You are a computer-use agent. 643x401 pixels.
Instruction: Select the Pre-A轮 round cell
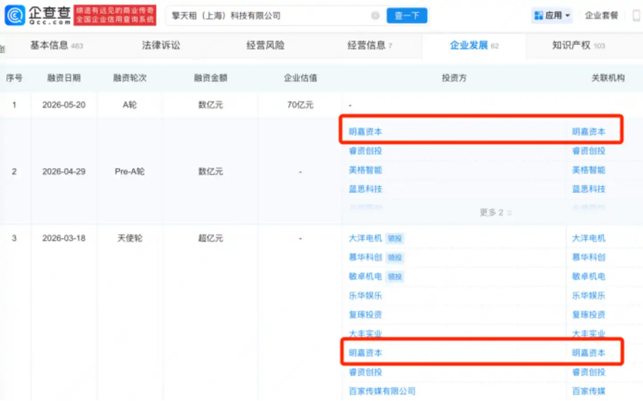(x=129, y=171)
